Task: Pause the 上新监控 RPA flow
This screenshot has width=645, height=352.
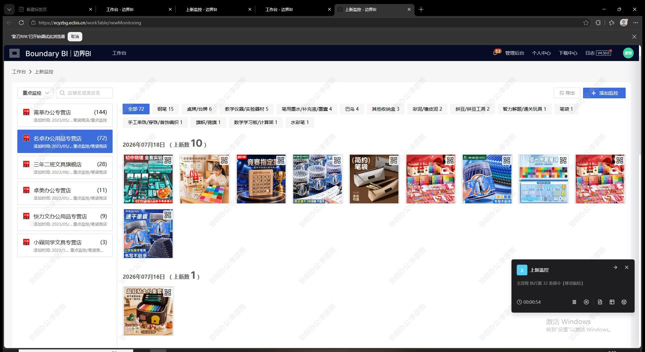Action: point(574,302)
